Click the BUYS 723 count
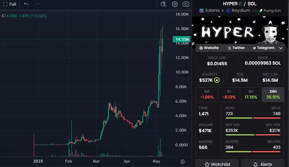The image size is (289, 167). pos(229,114)
